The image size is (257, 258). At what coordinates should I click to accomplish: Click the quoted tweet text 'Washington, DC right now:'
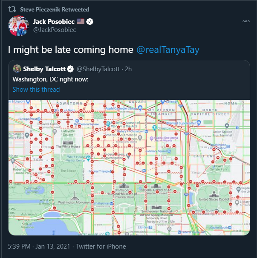[50, 79]
